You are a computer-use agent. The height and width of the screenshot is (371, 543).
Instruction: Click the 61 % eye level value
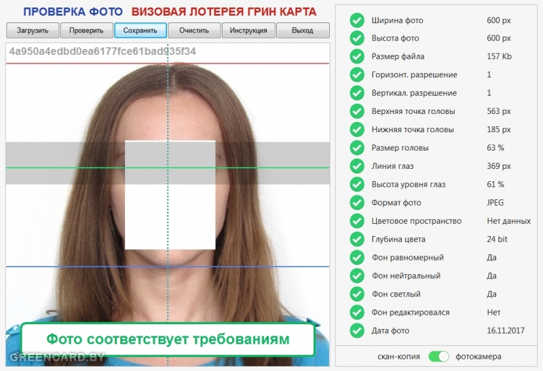(x=495, y=184)
